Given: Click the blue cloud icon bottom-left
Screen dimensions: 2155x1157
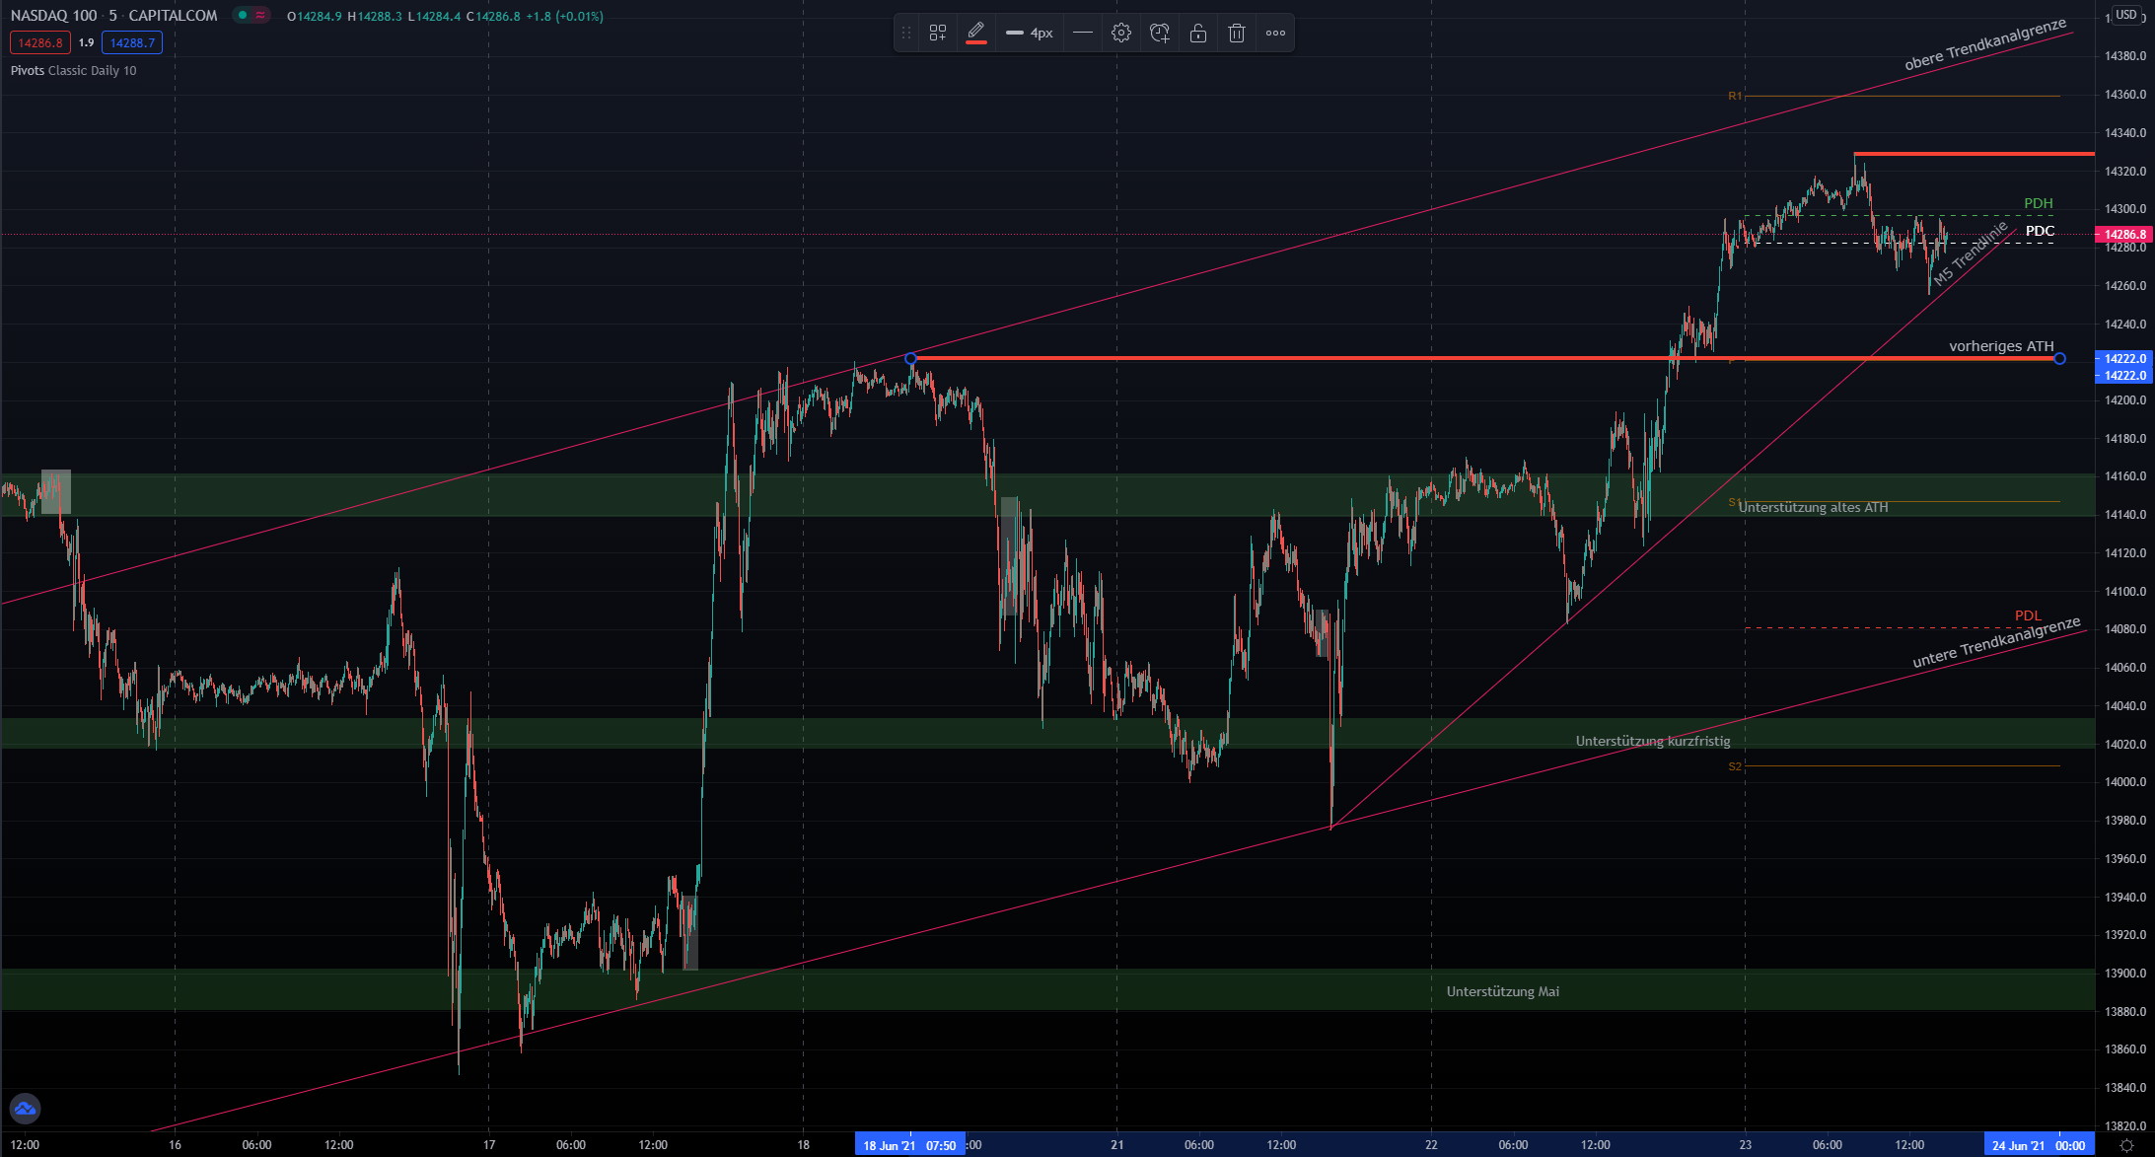Looking at the screenshot, I should click(25, 1109).
